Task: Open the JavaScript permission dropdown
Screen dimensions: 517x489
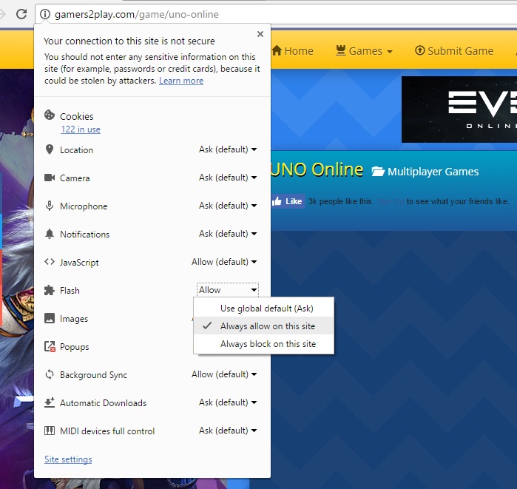Action: [224, 262]
